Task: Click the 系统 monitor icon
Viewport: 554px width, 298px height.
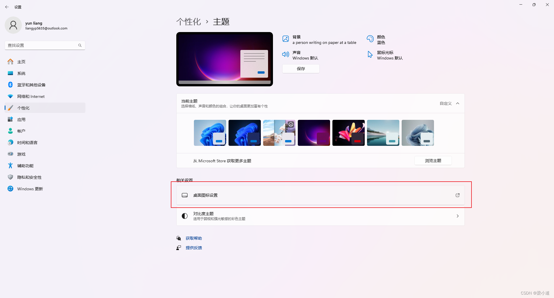Action: [10, 73]
